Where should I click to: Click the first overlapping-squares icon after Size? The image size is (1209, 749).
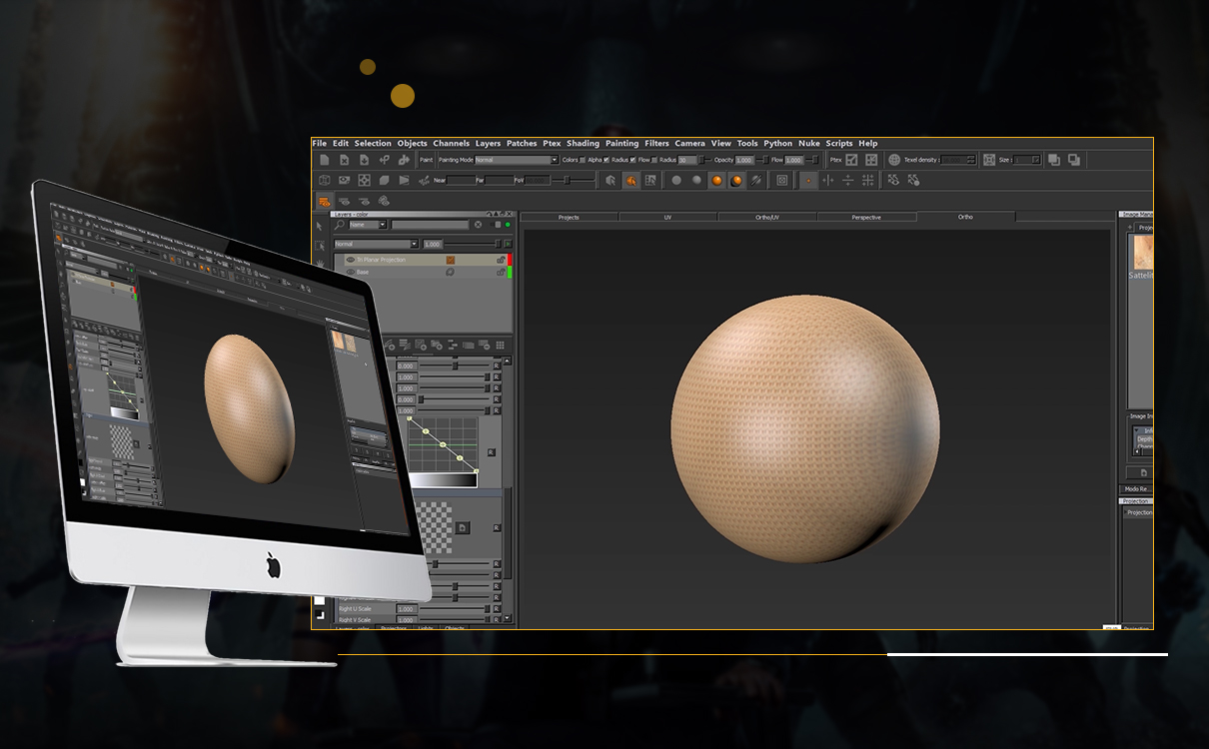point(1054,160)
